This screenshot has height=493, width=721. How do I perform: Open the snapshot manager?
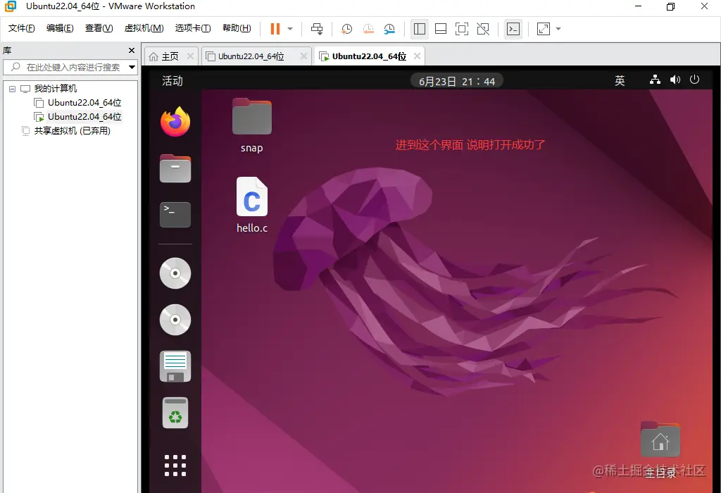pos(390,28)
